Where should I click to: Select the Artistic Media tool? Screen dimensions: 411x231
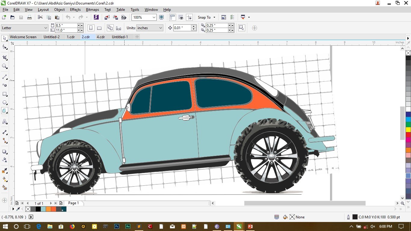(x=5, y=85)
